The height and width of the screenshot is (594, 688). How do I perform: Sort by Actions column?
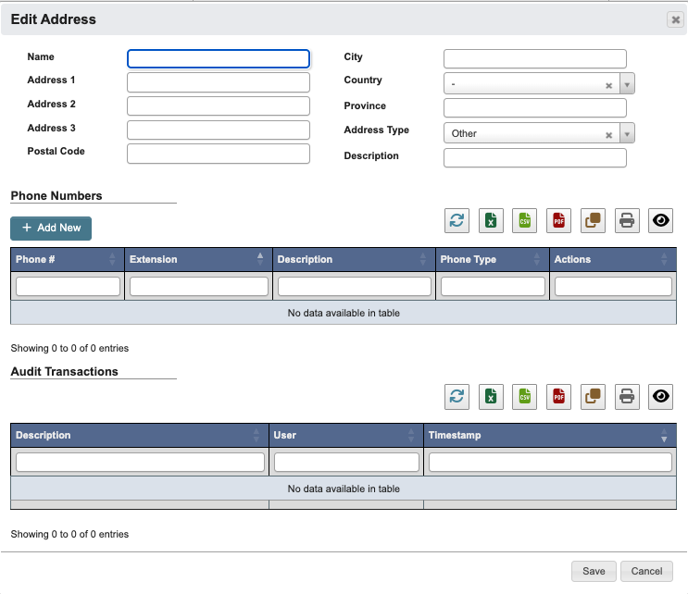(613, 259)
